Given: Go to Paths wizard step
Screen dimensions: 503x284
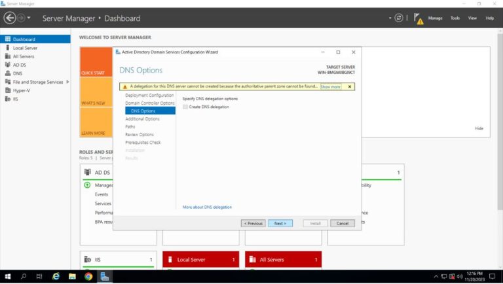Looking at the screenshot, I should pyautogui.click(x=130, y=126).
